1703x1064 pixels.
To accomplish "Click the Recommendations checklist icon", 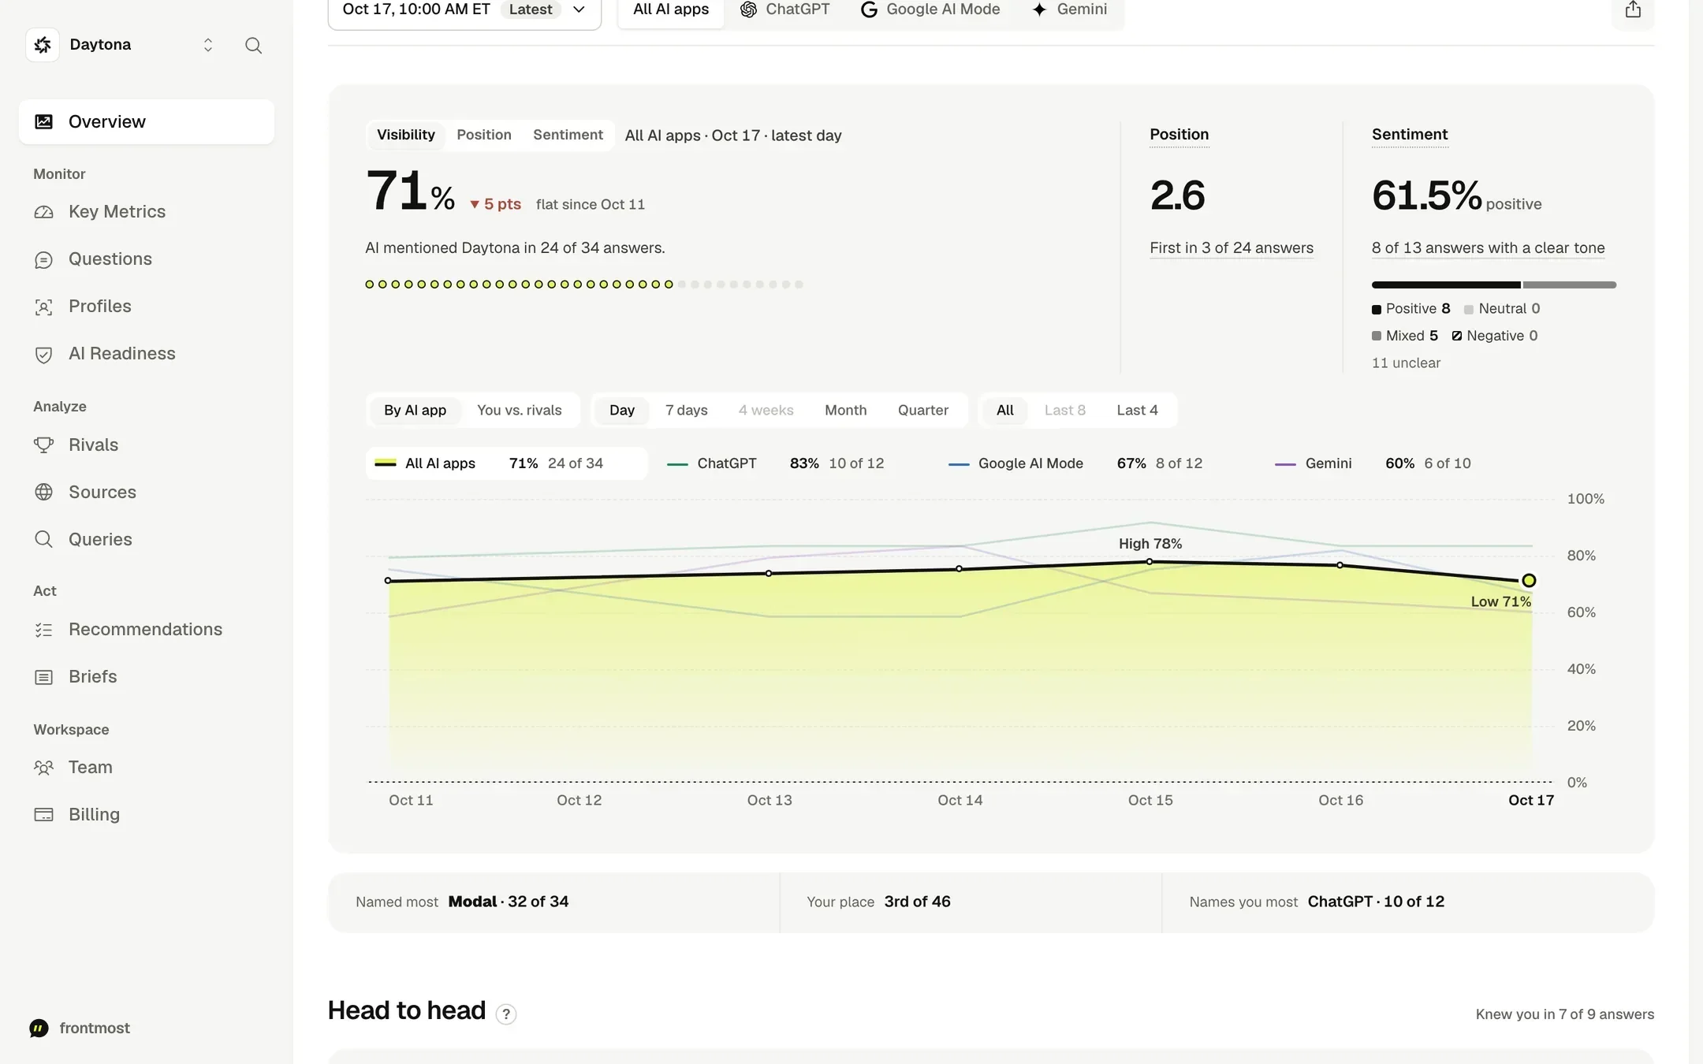I will 44,630.
